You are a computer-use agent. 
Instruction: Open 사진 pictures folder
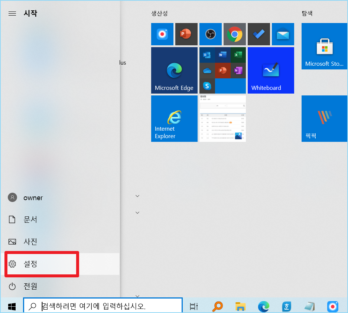(60, 241)
